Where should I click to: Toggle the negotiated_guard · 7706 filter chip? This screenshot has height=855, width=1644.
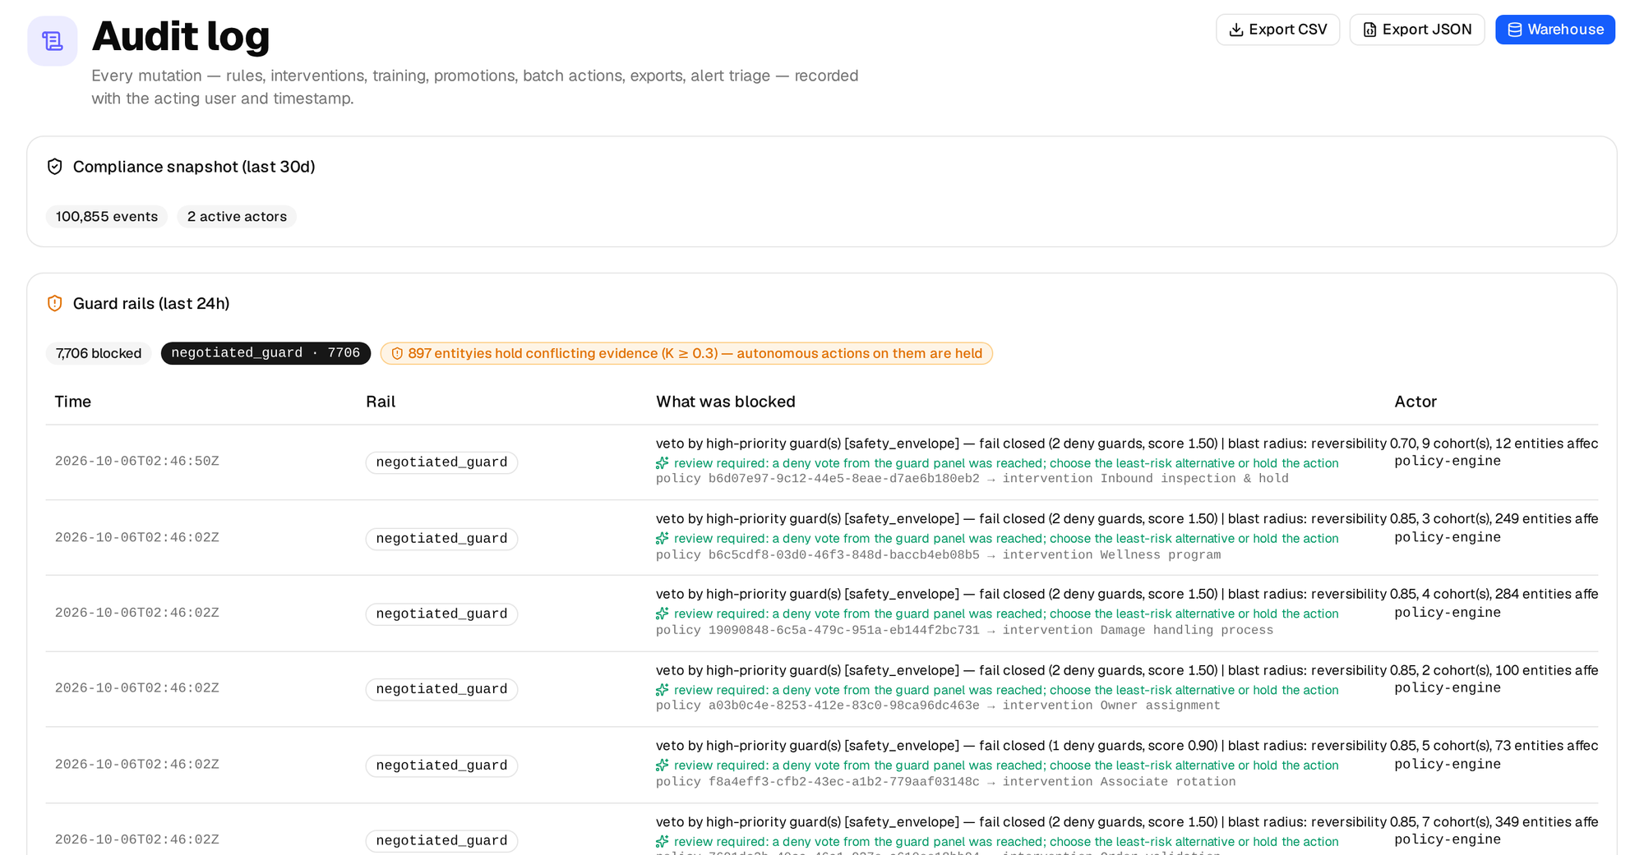(266, 353)
